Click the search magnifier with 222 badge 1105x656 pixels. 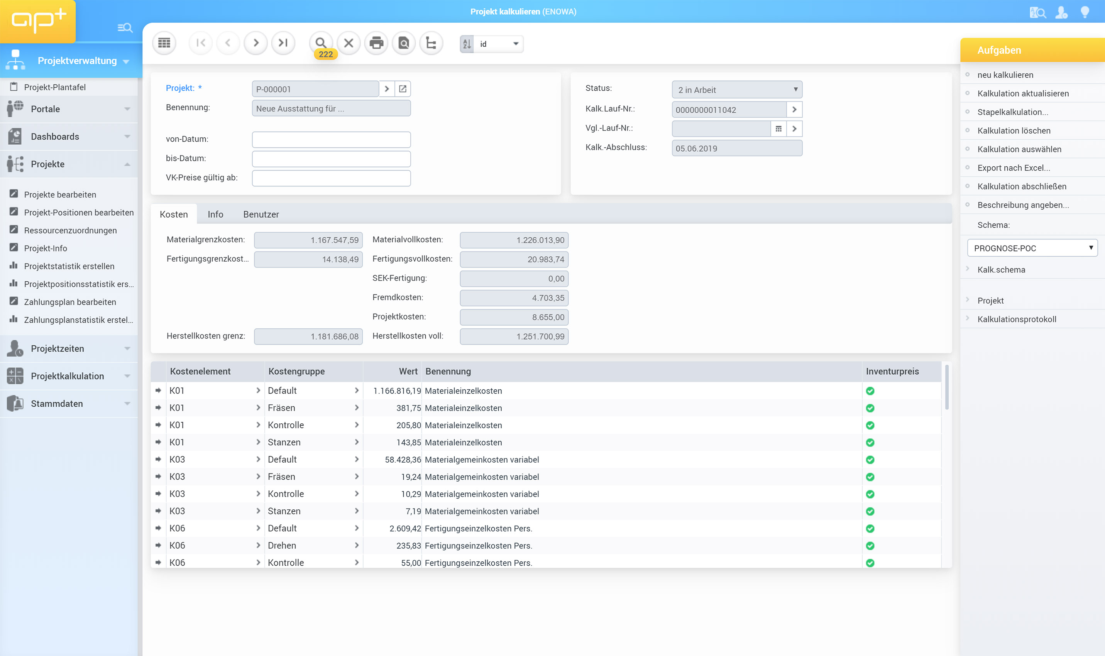point(321,43)
